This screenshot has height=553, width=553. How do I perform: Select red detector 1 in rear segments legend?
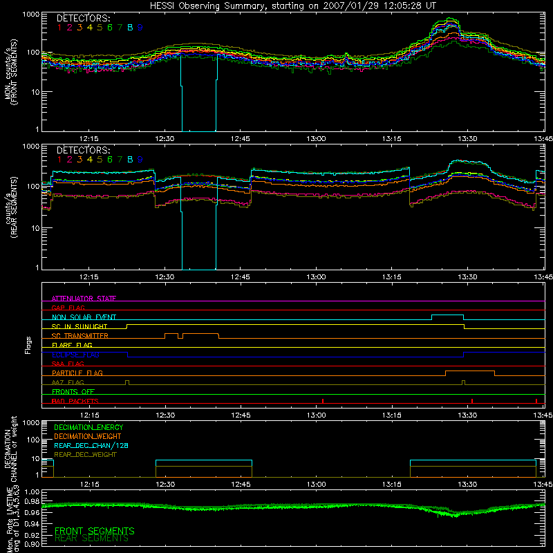[x=59, y=160]
